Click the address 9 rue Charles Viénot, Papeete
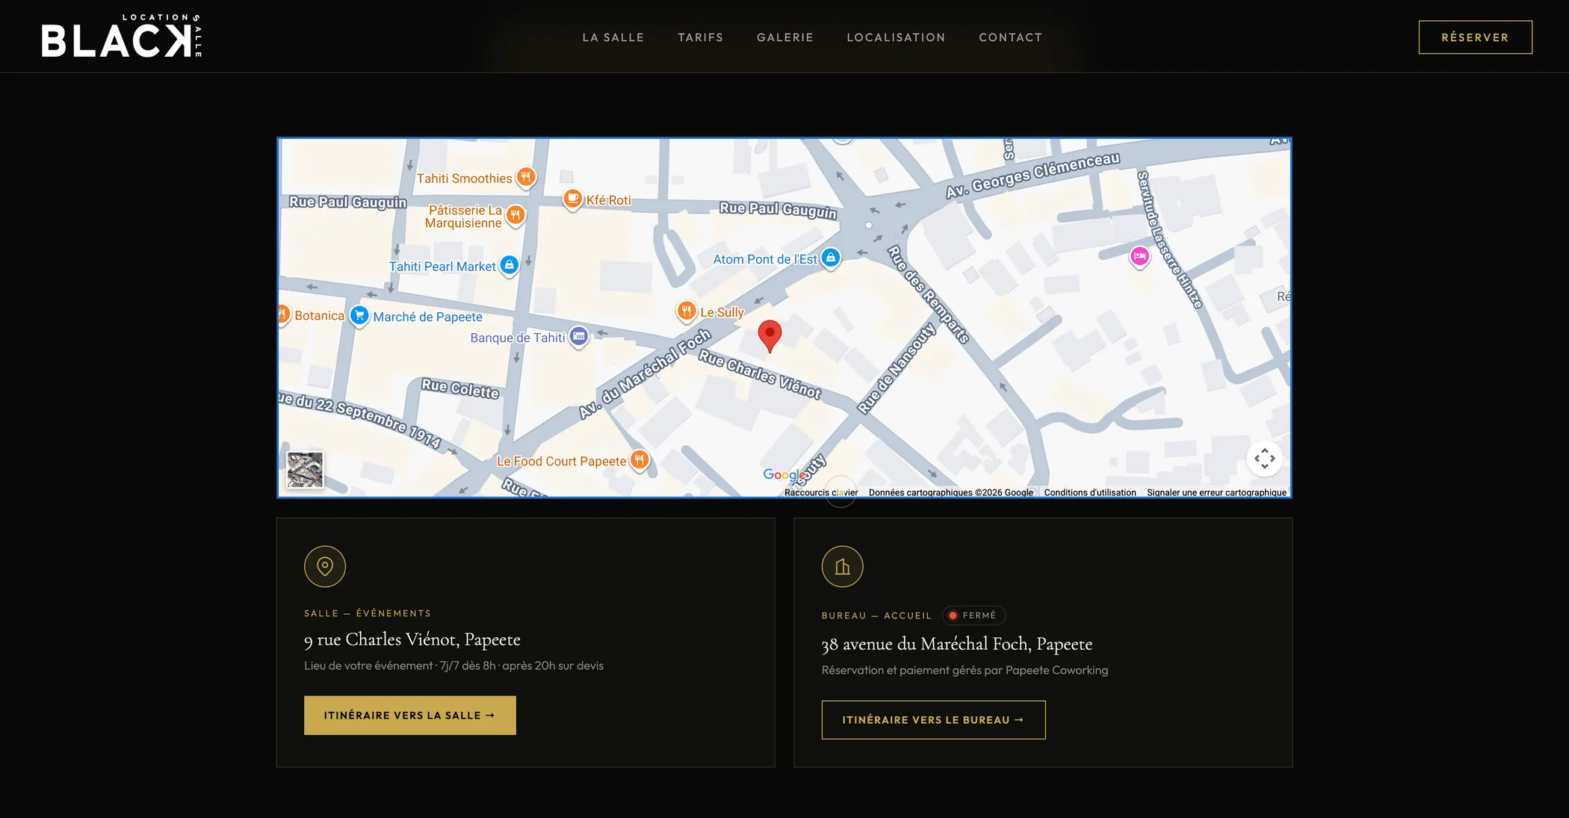1569x818 pixels. pos(412,639)
